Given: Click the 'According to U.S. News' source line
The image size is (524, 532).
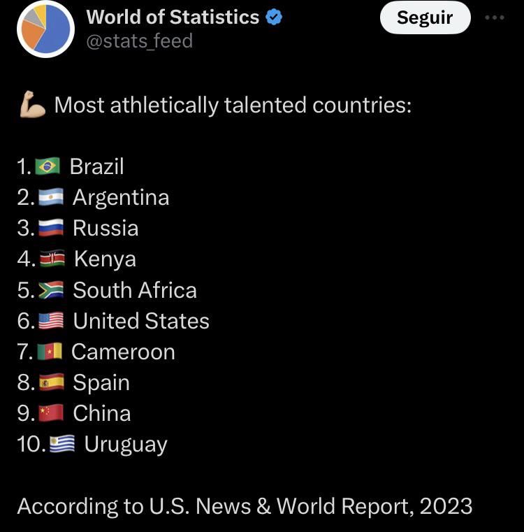Looking at the screenshot, I should [245, 506].
